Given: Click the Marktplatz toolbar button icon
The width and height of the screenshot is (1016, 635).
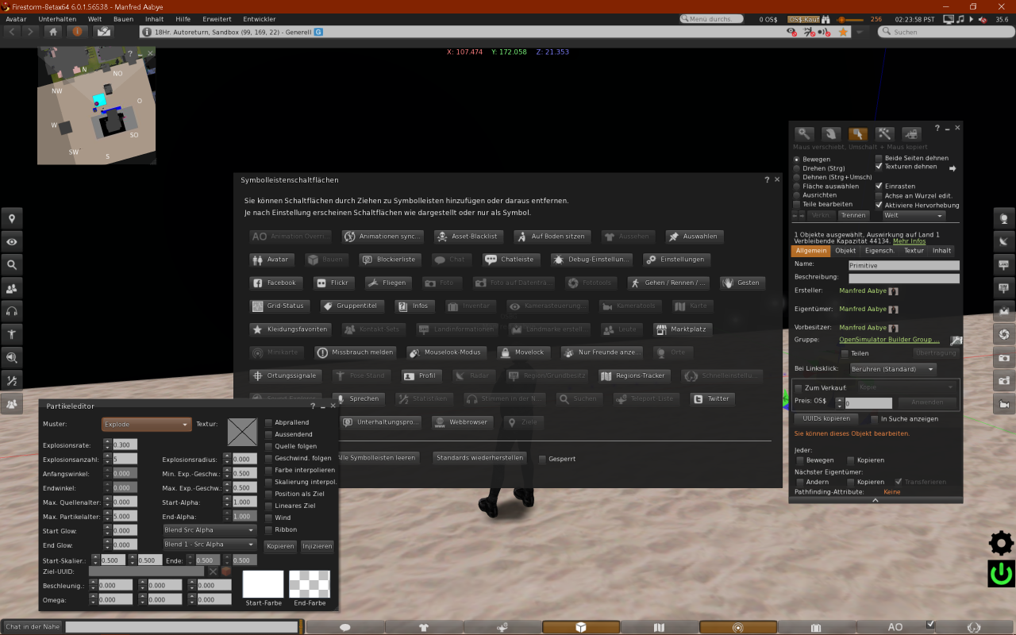Looking at the screenshot, I should coord(660,329).
